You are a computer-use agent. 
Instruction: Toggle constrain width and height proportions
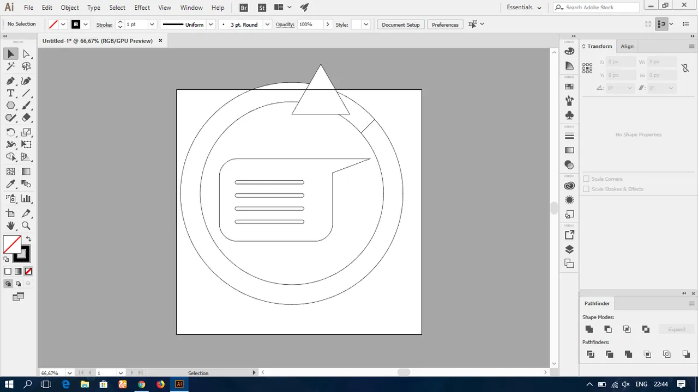pyautogui.click(x=685, y=69)
